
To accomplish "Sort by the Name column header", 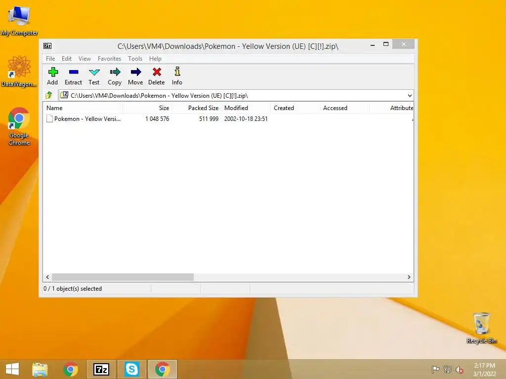I will (x=83, y=108).
